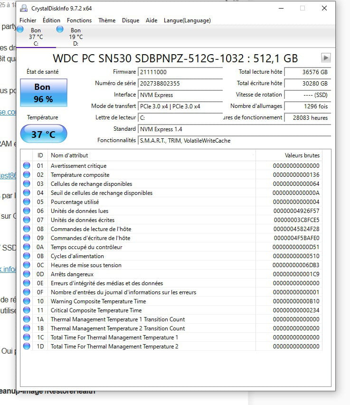The width and height of the screenshot is (350, 405).
Task: Click the CrystalDiskInfo app icon in title bar
Action: tap(24, 8)
